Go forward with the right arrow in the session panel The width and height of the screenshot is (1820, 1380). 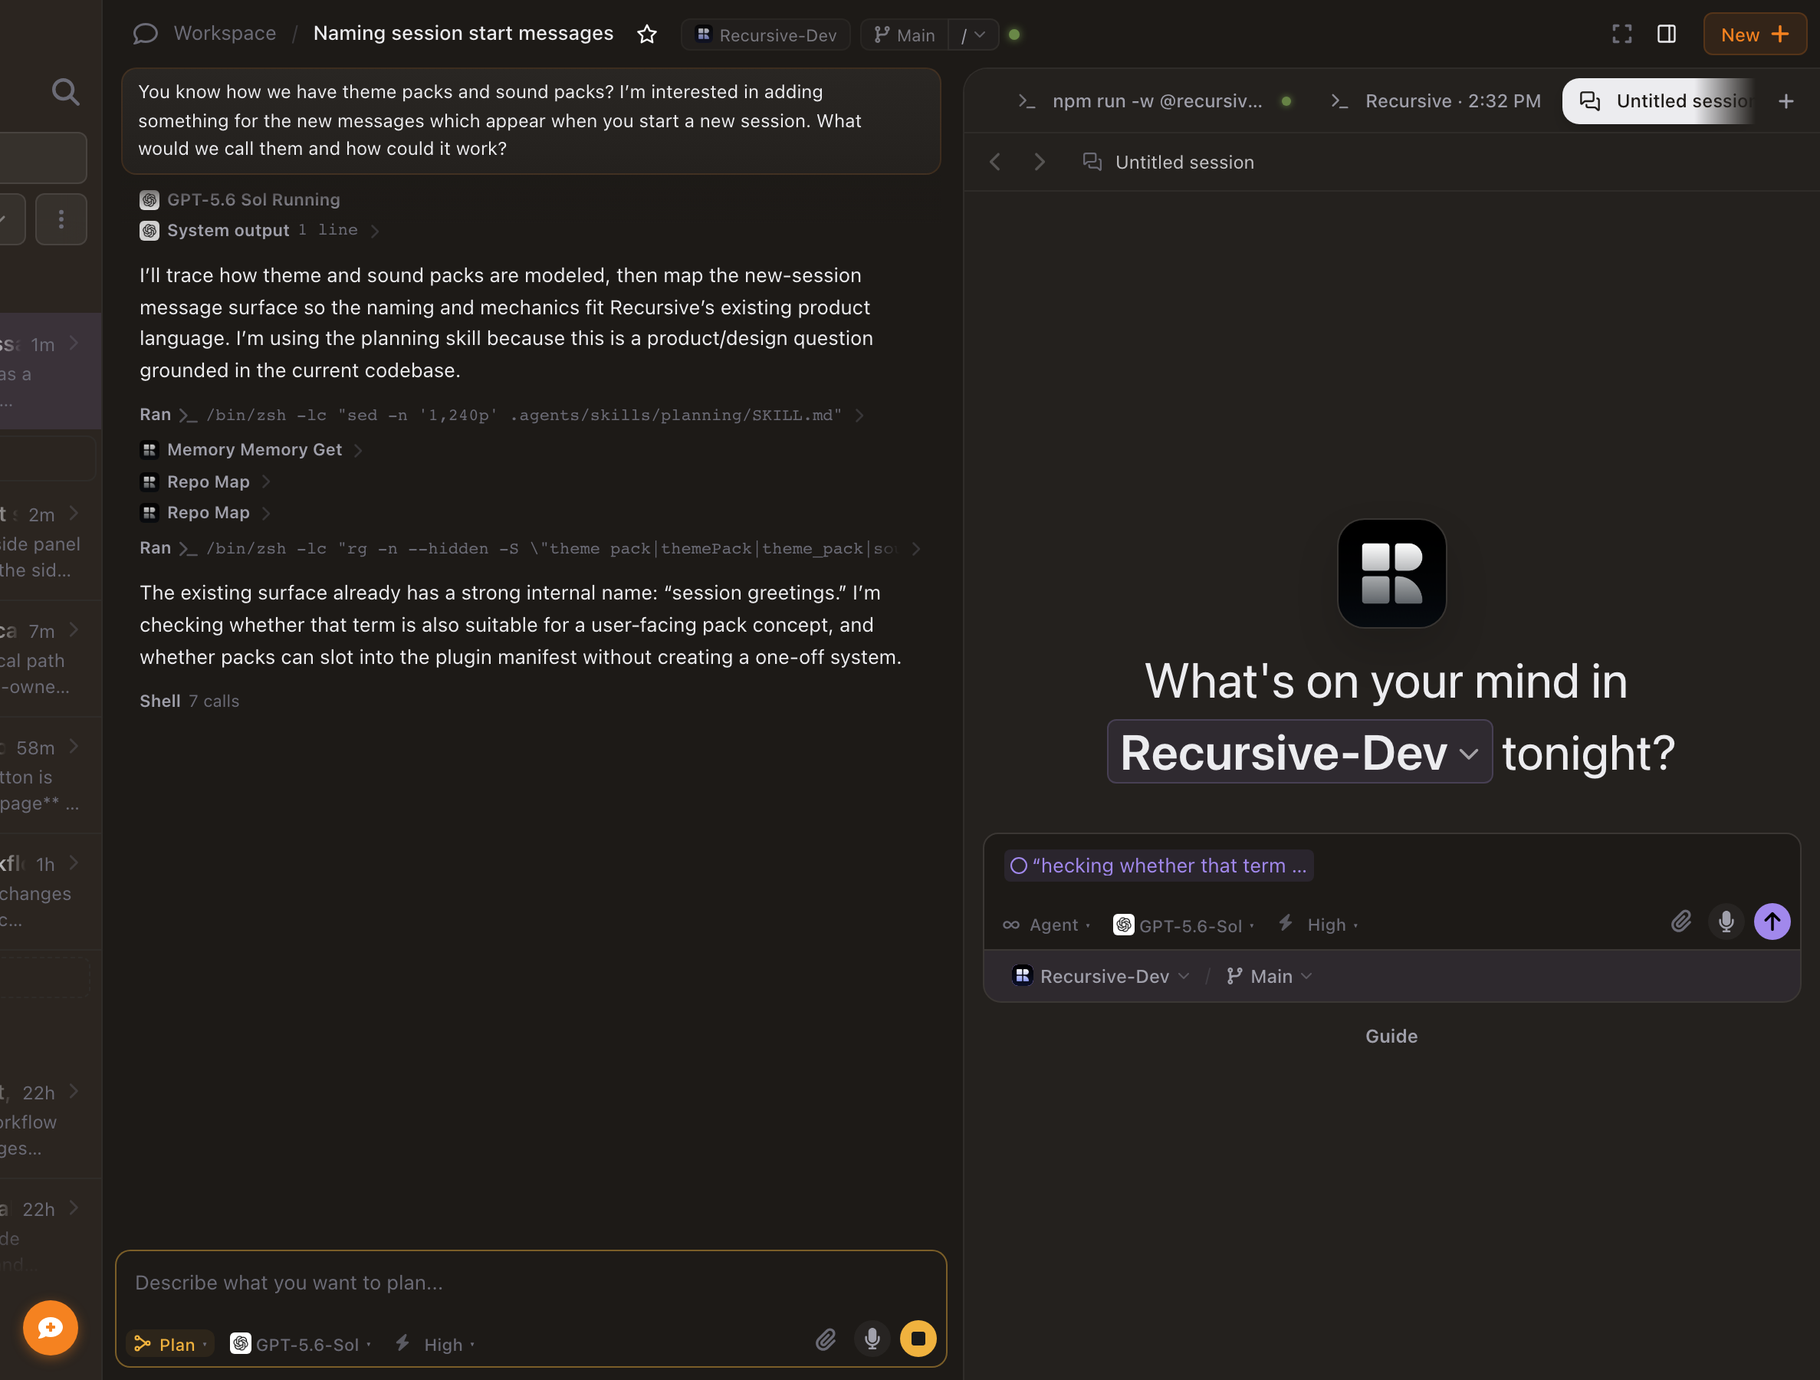[1039, 162]
